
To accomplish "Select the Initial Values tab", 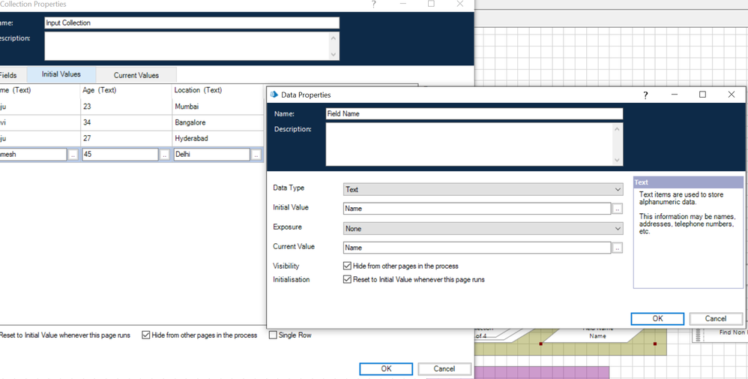I will coord(61,74).
